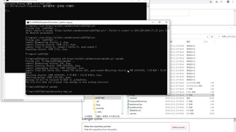Refresh the Explorer folder view
Screen dimensions: 236x132
212,37
